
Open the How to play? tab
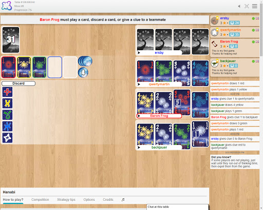(x=13, y=200)
